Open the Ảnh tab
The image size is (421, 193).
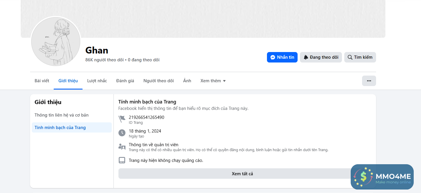pyautogui.click(x=187, y=81)
